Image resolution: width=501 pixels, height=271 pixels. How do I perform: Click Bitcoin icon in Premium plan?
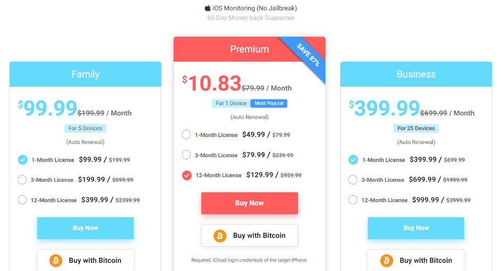pos(220,235)
